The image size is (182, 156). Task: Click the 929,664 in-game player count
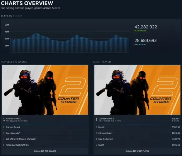[x=175, y=118]
